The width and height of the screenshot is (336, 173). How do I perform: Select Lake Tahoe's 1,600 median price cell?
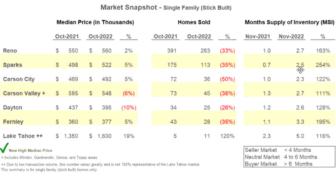[x=104, y=136]
